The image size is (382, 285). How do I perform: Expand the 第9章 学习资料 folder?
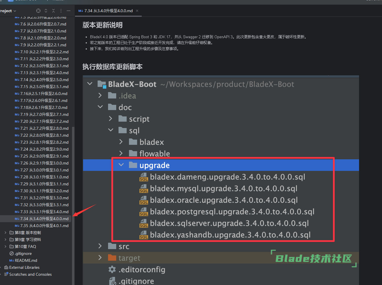(x=6, y=240)
